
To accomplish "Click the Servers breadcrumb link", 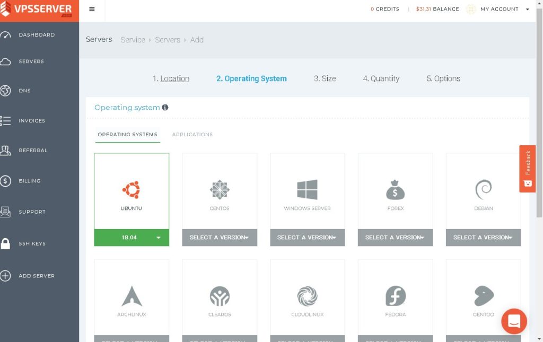I will pyautogui.click(x=168, y=40).
